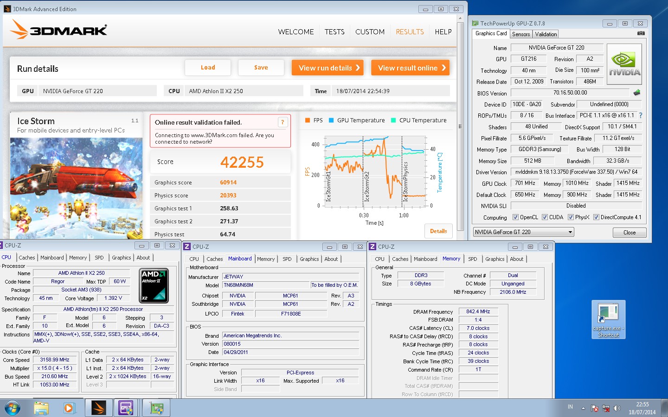The image size is (668, 417).
Task: Click the Graphics score value 60914
Action: 228,183
